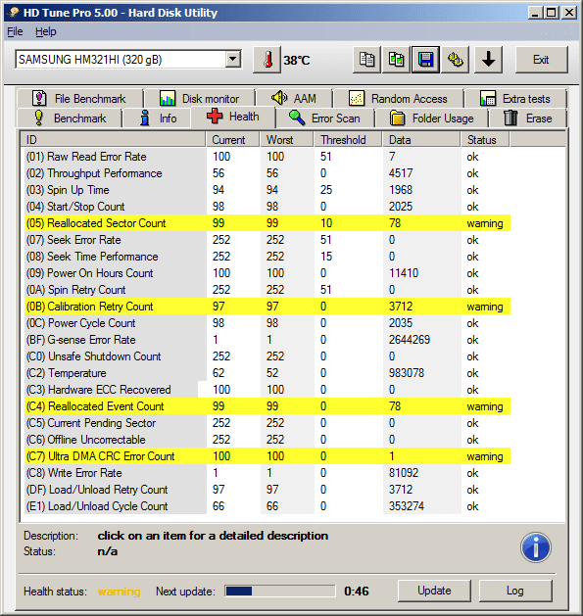
Task: Click the Current column header
Action: point(233,140)
